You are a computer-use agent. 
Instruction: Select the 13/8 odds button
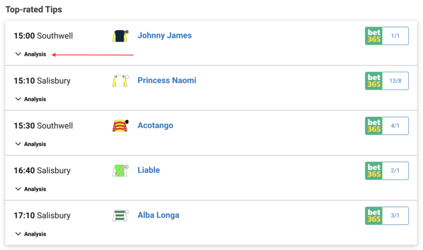(x=395, y=81)
